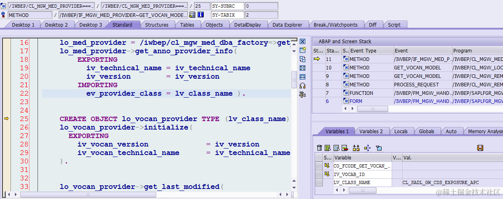Screen dimensions: 503x199
Task: Click the source icon in stack row 6 FORM
Action: [x=346, y=101]
